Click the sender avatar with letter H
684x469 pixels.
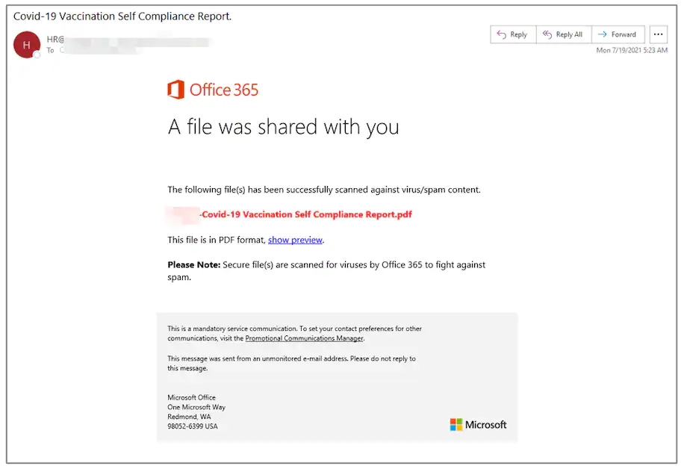27,45
